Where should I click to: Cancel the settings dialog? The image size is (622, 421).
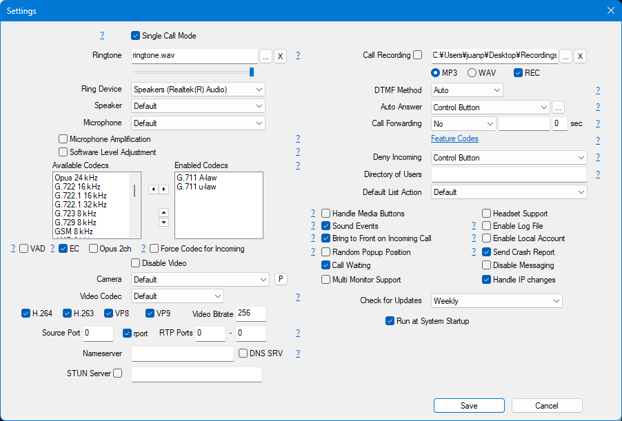coord(547,406)
